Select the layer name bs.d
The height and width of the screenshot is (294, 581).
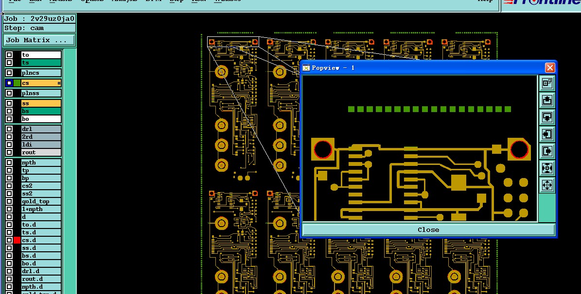pyautogui.click(x=41, y=256)
